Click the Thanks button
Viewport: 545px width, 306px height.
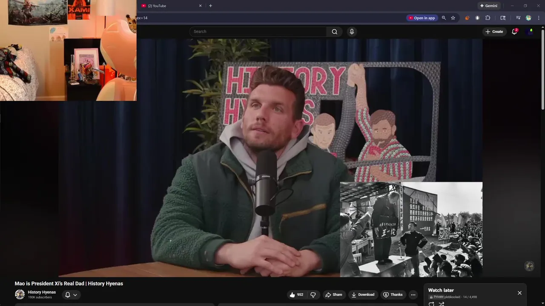point(393,295)
